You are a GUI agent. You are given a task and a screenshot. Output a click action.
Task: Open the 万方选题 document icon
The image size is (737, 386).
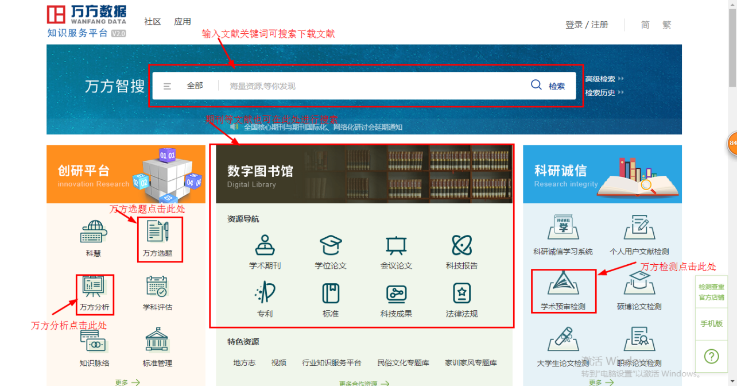coord(157,232)
